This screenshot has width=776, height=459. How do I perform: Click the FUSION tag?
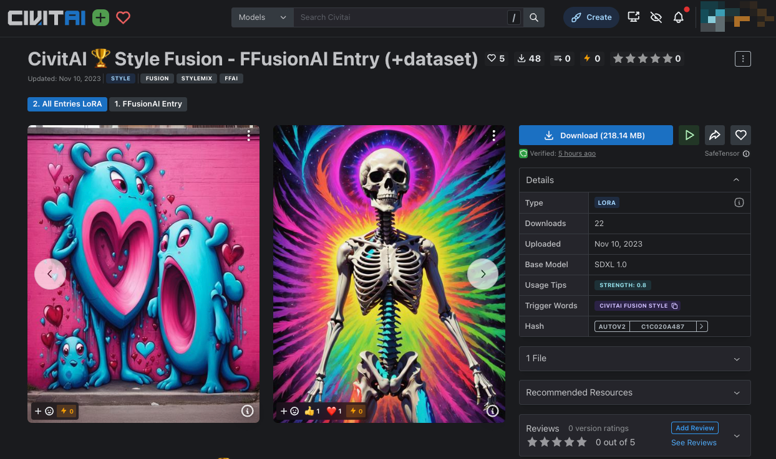[x=157, y=78]
